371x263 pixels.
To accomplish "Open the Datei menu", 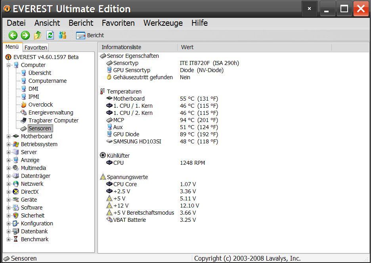I will coord(16,23).
